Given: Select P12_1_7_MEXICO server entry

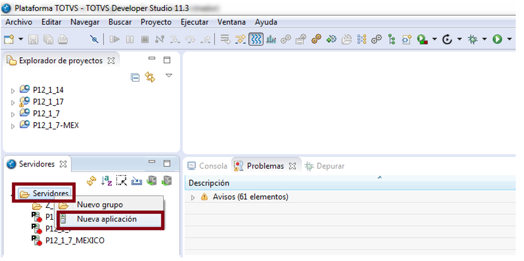Looking at the screenshot, I should [75, 240].
